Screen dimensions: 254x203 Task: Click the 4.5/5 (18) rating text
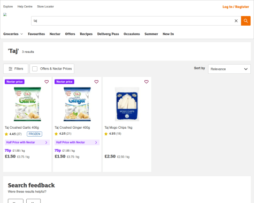coord(115,134)
